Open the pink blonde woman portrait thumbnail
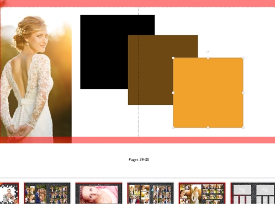 tap(99, 193)
